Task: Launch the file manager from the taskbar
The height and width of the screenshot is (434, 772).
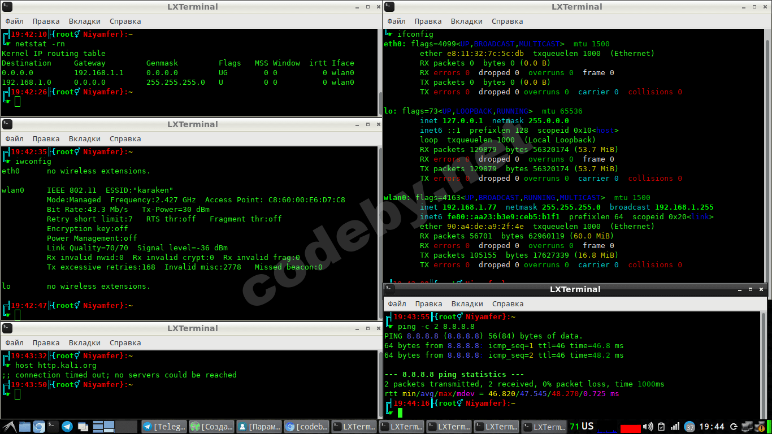Action: pyautogui.click(x=24, y=427)
